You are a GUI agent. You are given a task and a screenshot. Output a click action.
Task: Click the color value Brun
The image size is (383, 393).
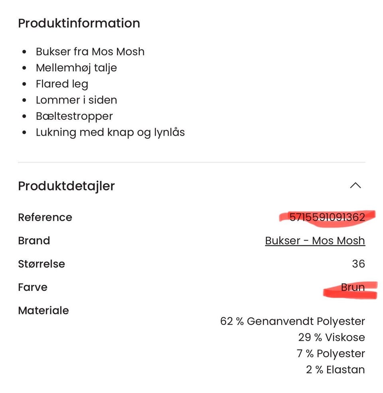coord(353,287)
